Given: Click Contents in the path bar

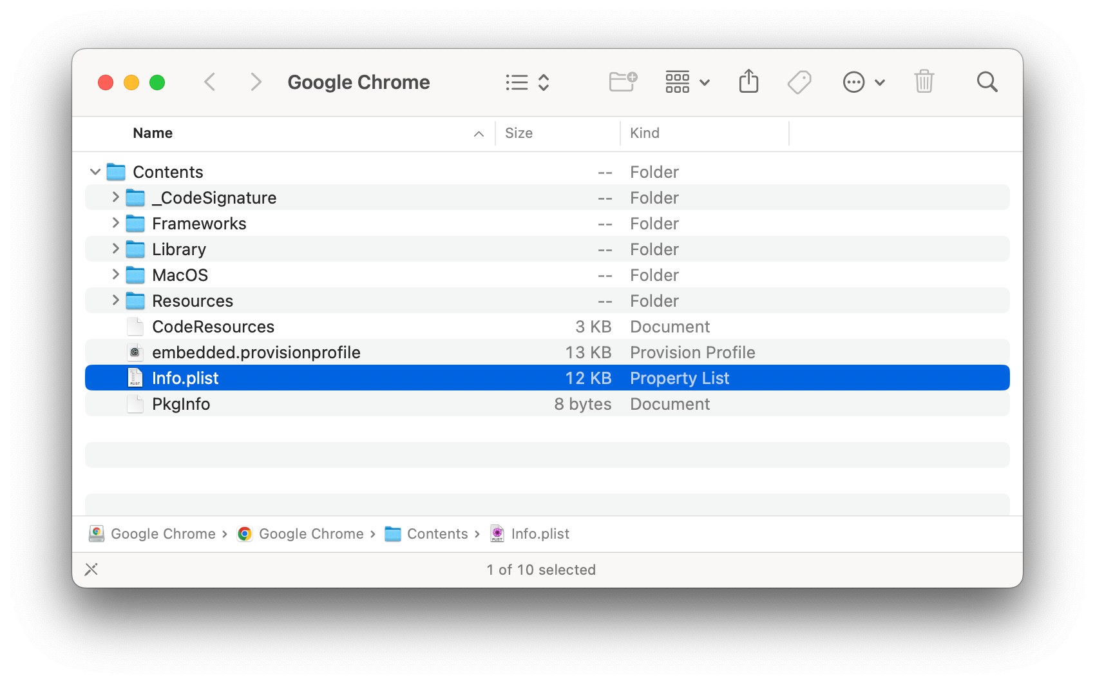Looking at the screenshot, I should [x=437, y=534].
